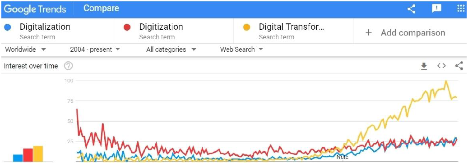Open the Web Search type dropdown

pos(242,50)
